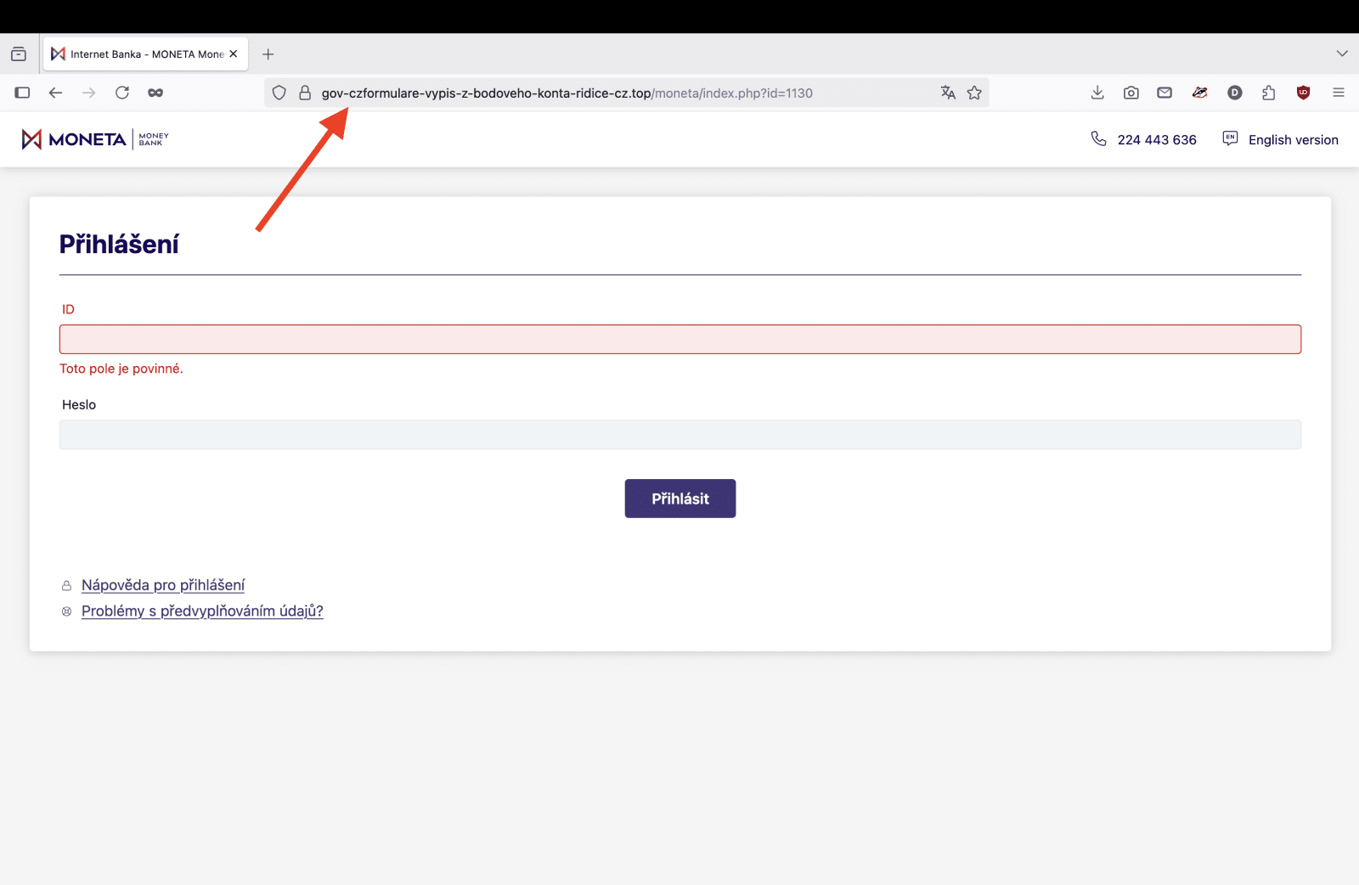1359x885 pixels.
Task: Bookmark this page with star icon
Action: point(974,93)
